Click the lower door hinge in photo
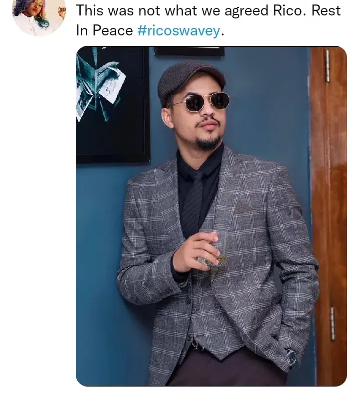359x399 pixels. [333, 324]
